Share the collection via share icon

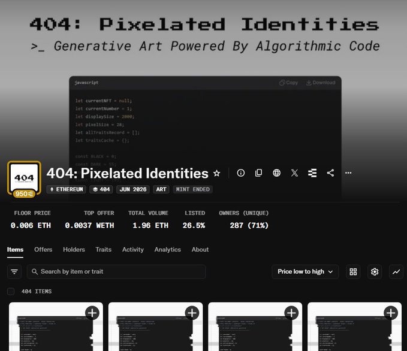point(330,173)
